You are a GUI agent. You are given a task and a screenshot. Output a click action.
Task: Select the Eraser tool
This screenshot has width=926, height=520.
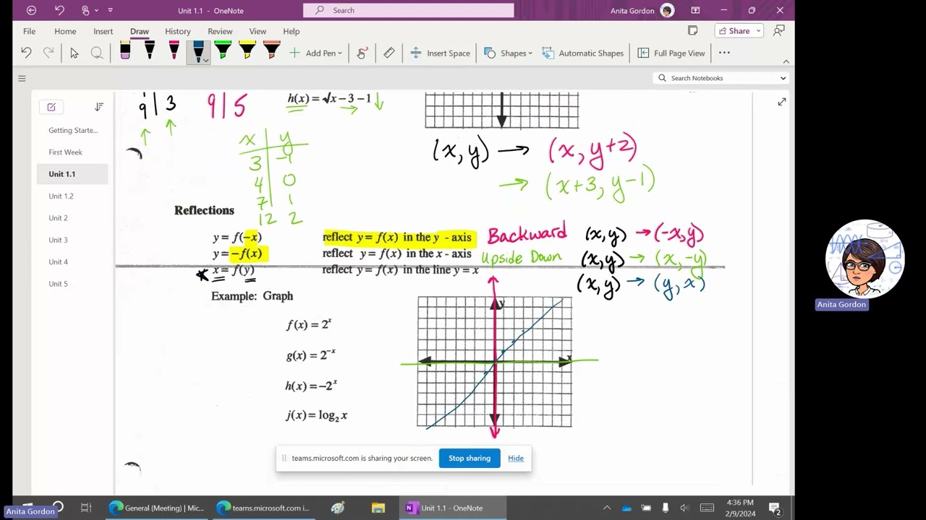pos(125,51)
